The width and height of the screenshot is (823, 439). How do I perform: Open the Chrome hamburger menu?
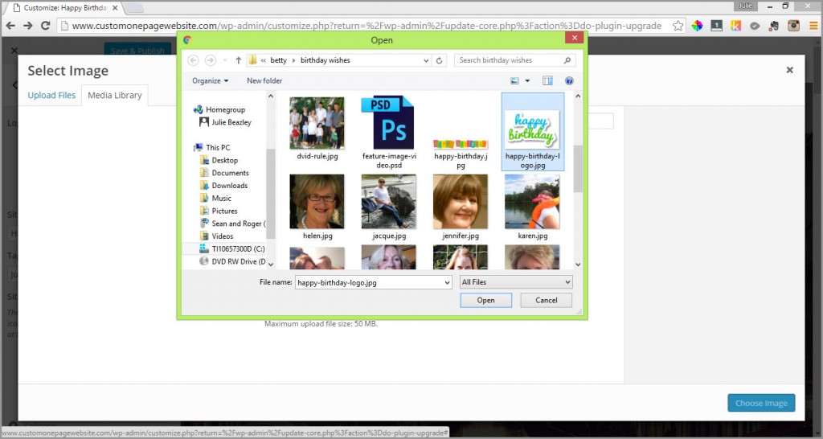(x=813, y=26)
